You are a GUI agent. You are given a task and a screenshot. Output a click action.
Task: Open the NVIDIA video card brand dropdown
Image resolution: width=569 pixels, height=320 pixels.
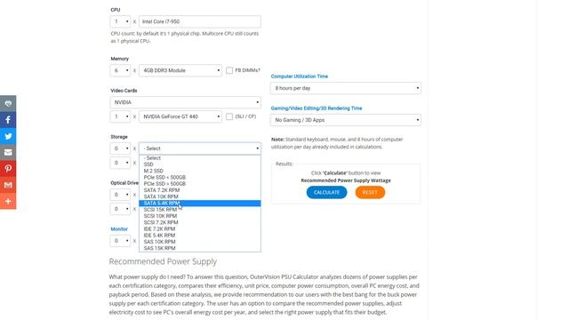click(186, 102)
